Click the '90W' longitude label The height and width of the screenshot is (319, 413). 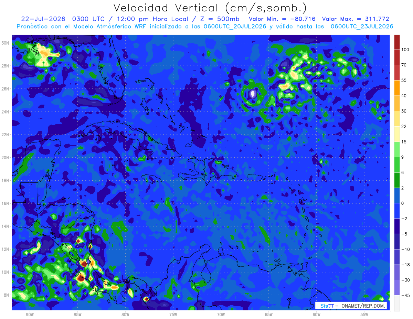30,315
